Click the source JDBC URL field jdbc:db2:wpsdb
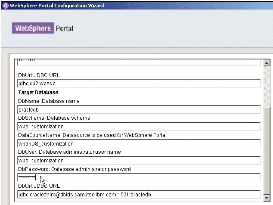The image size is (273, 205). [x=139, y=84]
